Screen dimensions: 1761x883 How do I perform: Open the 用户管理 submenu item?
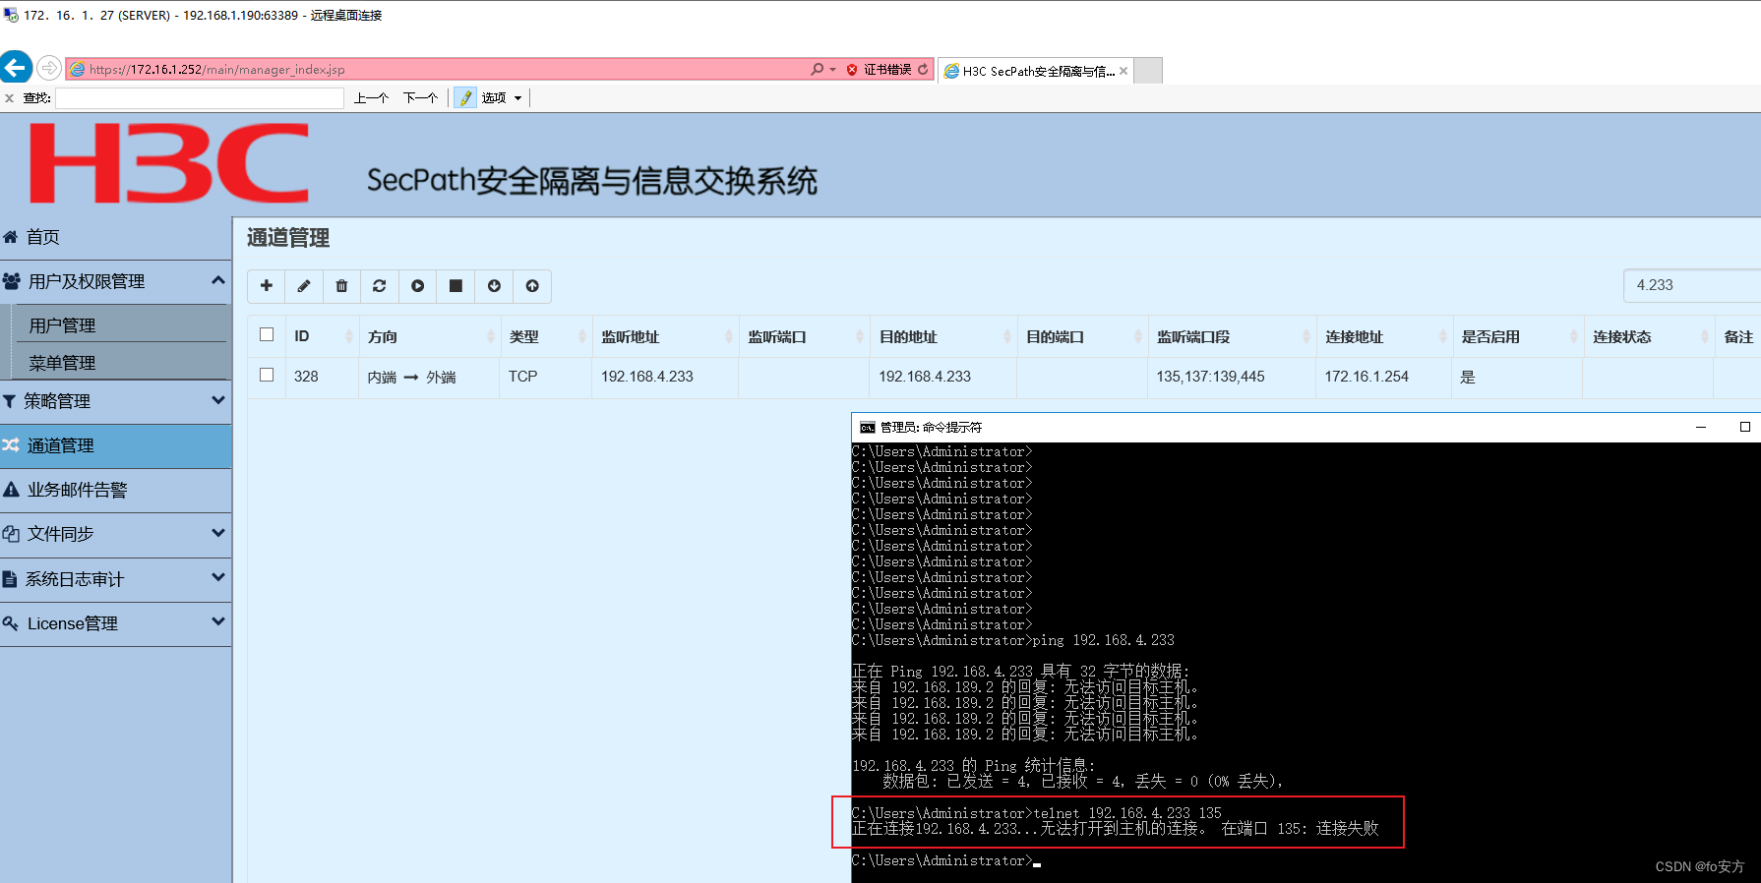[123, 324]
